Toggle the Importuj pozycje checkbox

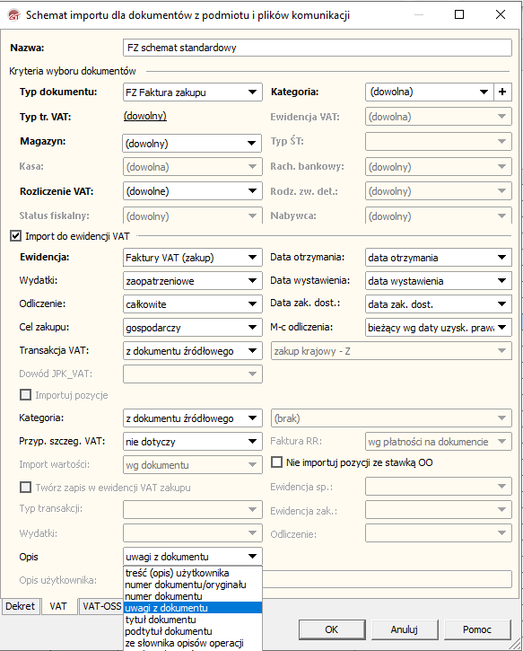pyautogui.click(x=25, y=395)
